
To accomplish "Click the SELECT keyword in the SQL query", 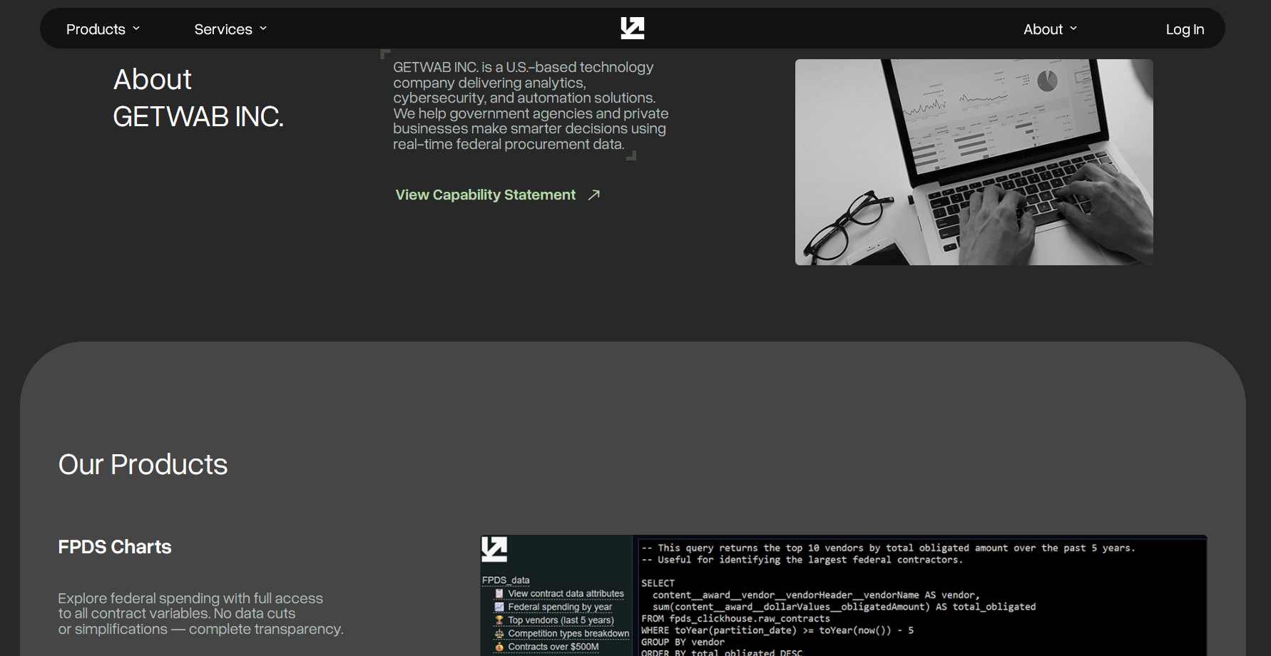I will 658,583.
